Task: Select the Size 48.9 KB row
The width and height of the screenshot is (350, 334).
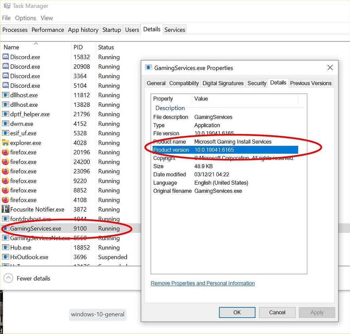Action: (225, 166)
